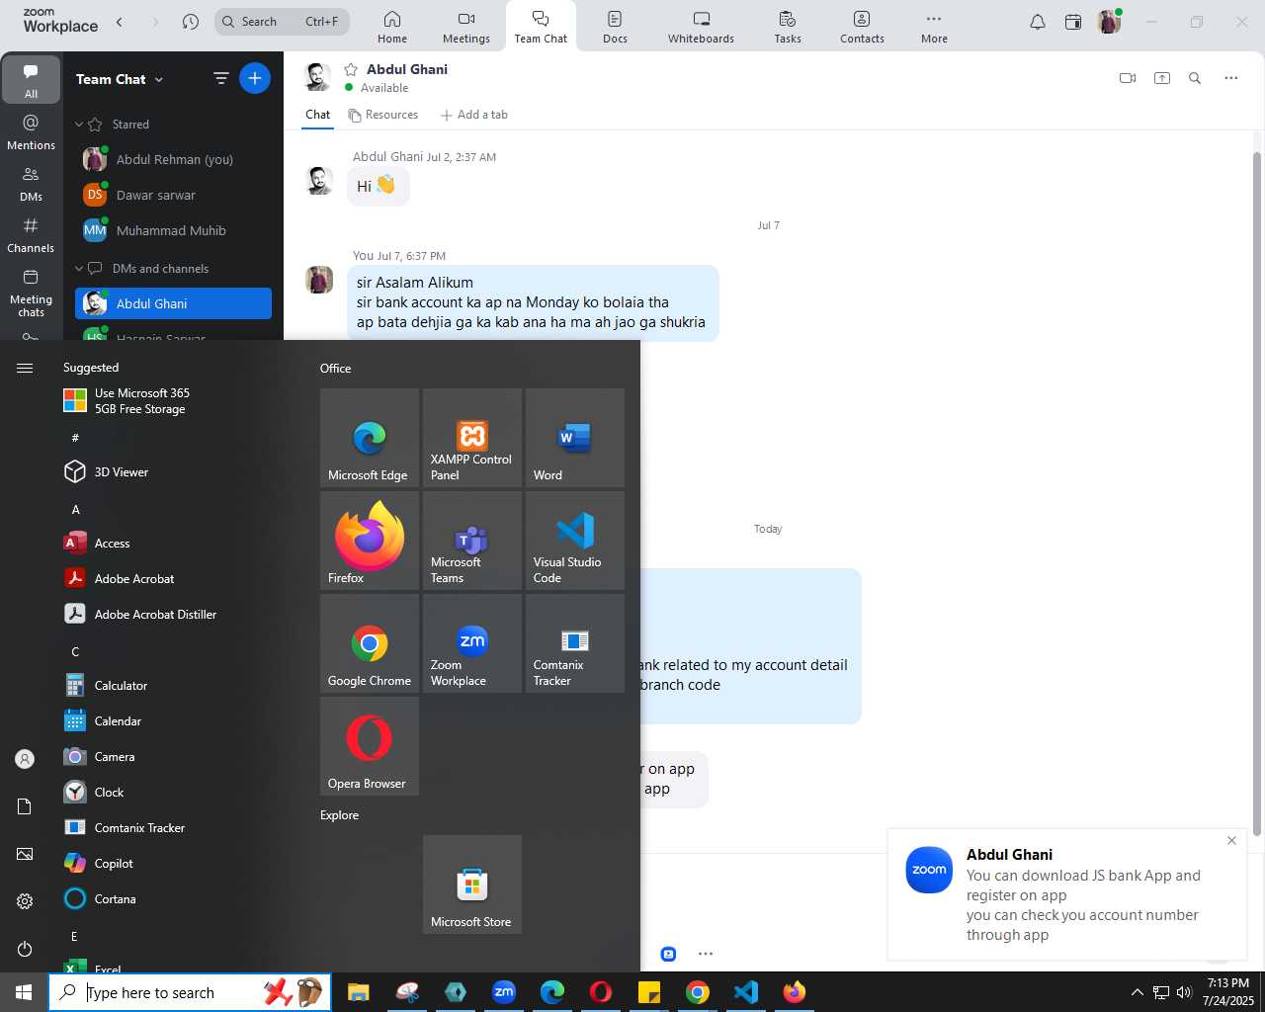Screen dimensions: 1265x1012
Task: Open more options in message composer
Action: [706, 954]
